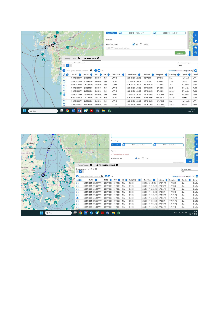
Task: Untick the selected NORDIC SIRA row at 3:01:43
Action: tap(64, 94)
